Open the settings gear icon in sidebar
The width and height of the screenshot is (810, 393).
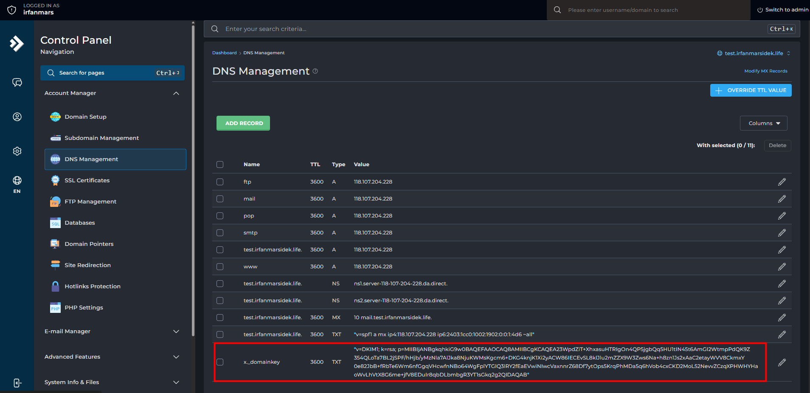(x=17, y=151)
